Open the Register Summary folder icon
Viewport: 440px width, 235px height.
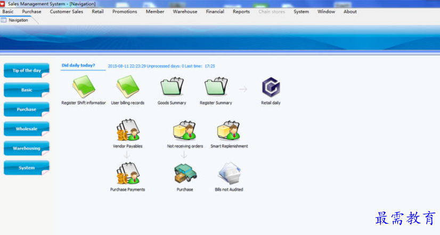(x=216, y=86)
